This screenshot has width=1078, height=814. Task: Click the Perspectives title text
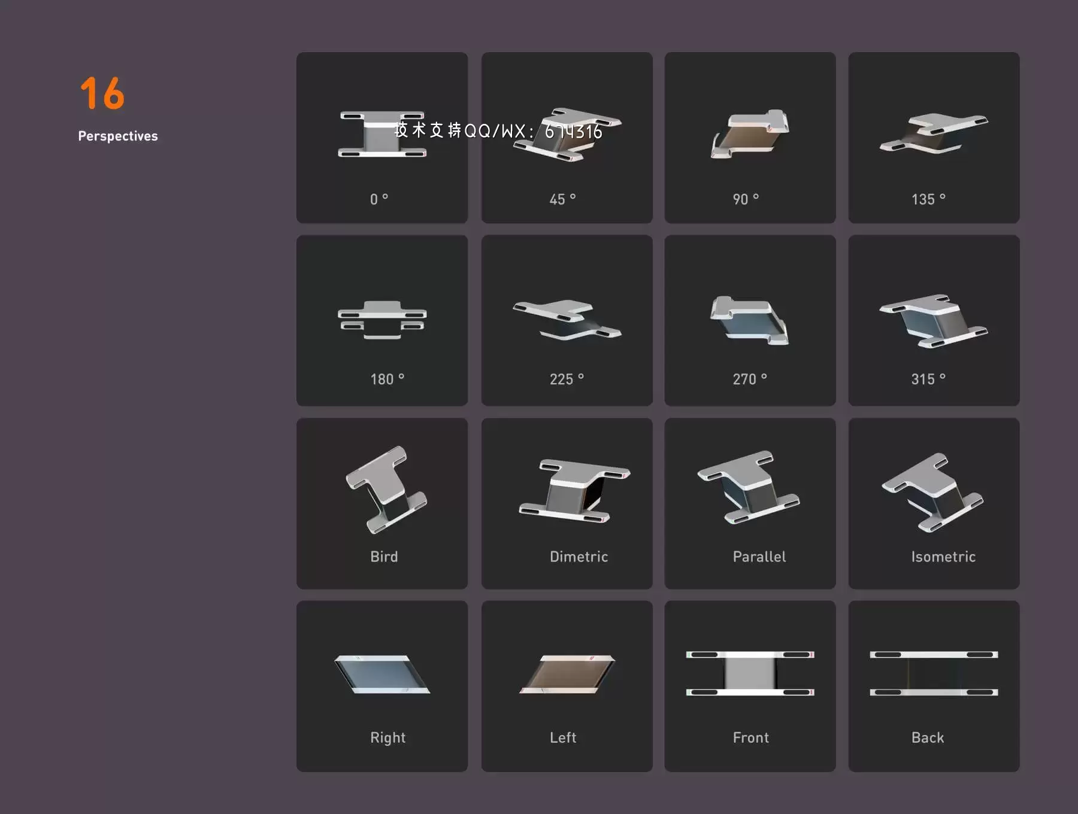click(118, 136)
